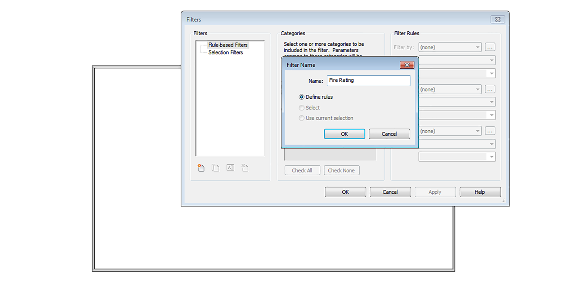Select the Define rules radio option
The width and height of the screenshot is (576, 288).
tap(302, 97)
